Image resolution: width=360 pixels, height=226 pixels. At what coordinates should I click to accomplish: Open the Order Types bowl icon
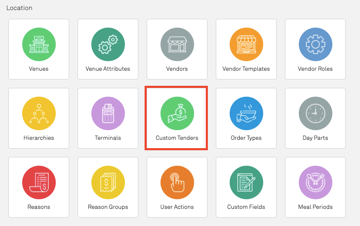click(246, 113)
